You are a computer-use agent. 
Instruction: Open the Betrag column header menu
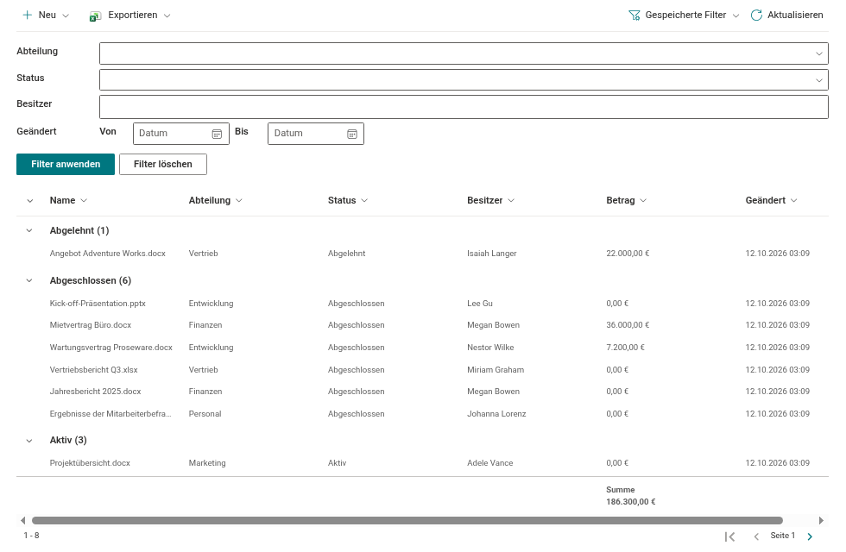point(643,200)
